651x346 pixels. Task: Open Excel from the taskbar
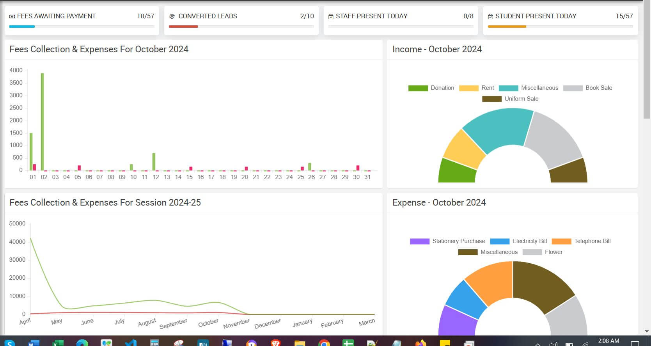click(58, 343)
